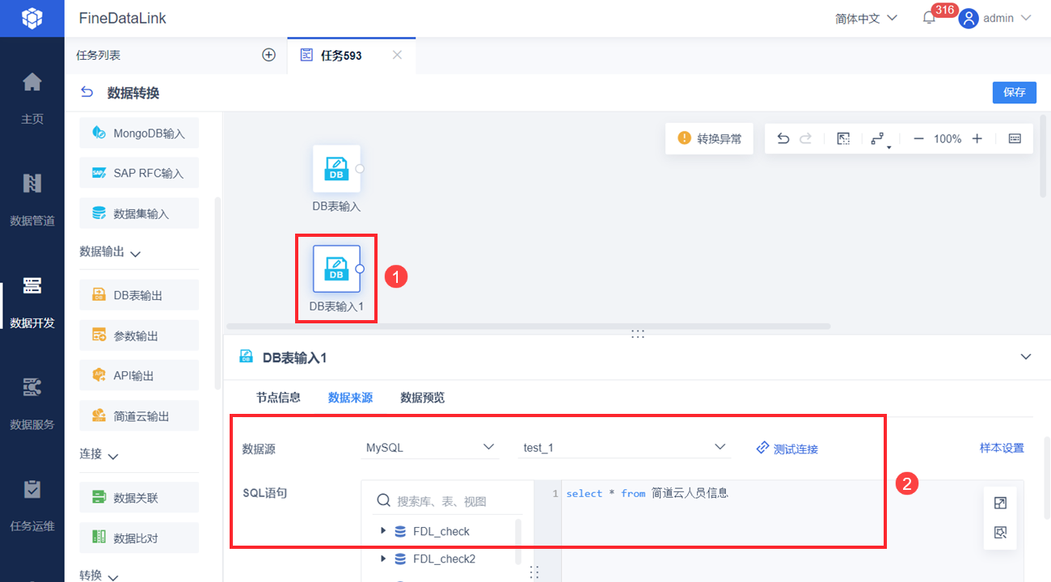The width and height of the screenshot is (1051, 582).
Task: Go to 数据管道 in the sidebar
Action: point(32,200)
